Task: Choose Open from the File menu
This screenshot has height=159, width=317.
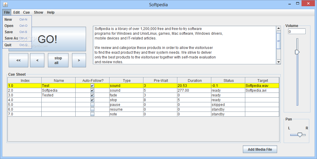Action: point(17,26)
